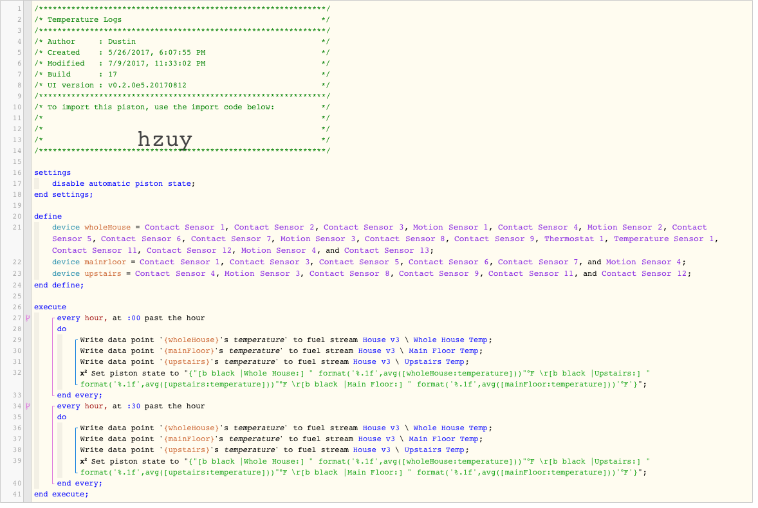758x508 pixels.
Task: Click 'end every;' on line 40
Action: 80,484
